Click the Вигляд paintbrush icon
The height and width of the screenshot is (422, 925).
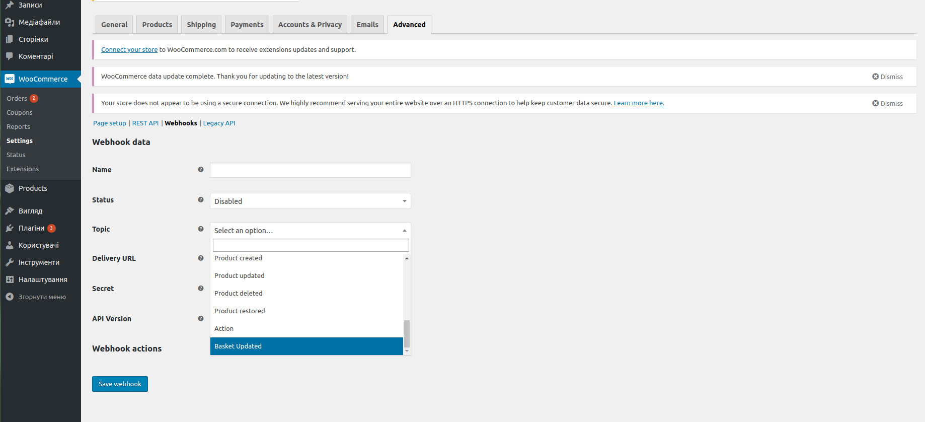pos(10,211)
